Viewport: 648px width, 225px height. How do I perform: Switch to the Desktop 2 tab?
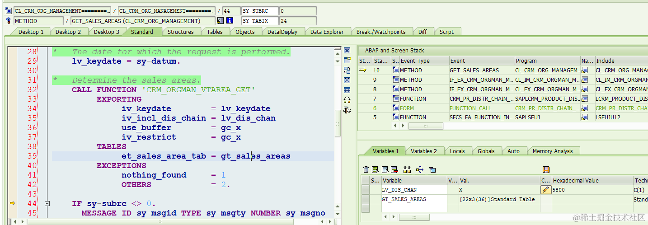click(68, 32)
